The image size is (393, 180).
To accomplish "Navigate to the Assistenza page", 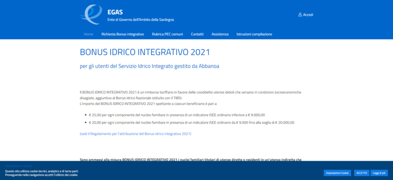I will point(220,34).
